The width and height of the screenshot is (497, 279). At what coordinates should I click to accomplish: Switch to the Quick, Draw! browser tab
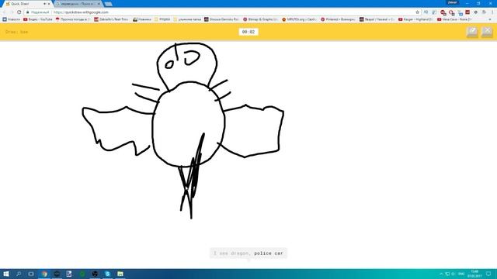tap(26, 4)
